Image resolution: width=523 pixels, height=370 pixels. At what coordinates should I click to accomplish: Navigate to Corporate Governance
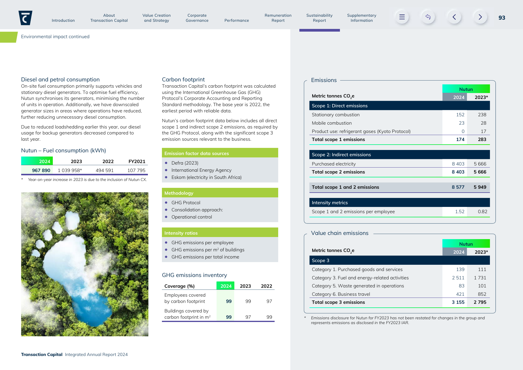coord(197,18)
